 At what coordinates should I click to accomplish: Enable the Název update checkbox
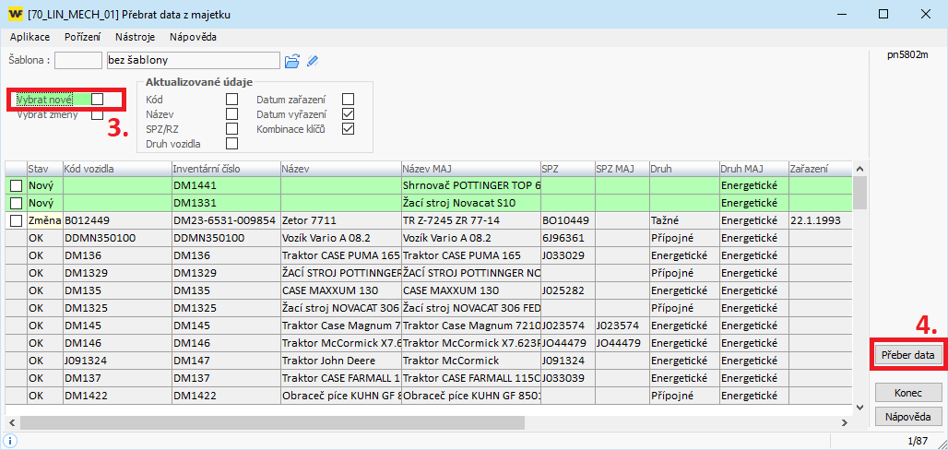[231, 113]
